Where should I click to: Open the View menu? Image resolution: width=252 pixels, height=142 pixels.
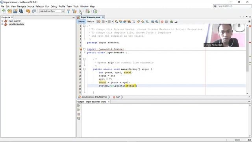[x=13, y=6]
